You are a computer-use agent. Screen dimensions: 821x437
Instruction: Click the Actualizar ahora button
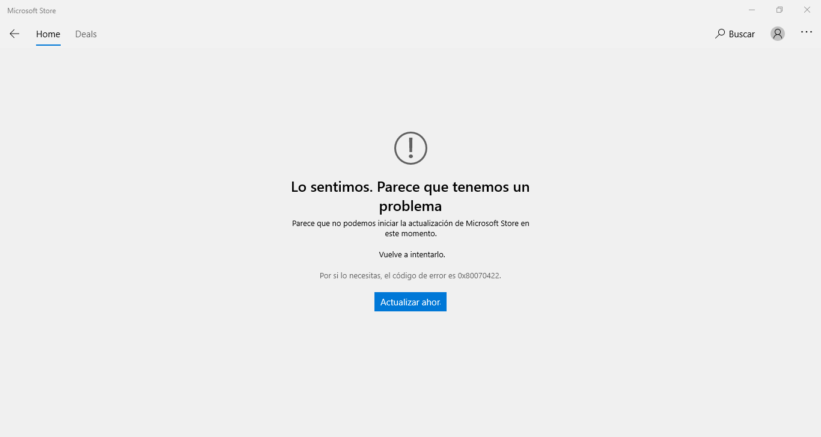pos(410,302)
